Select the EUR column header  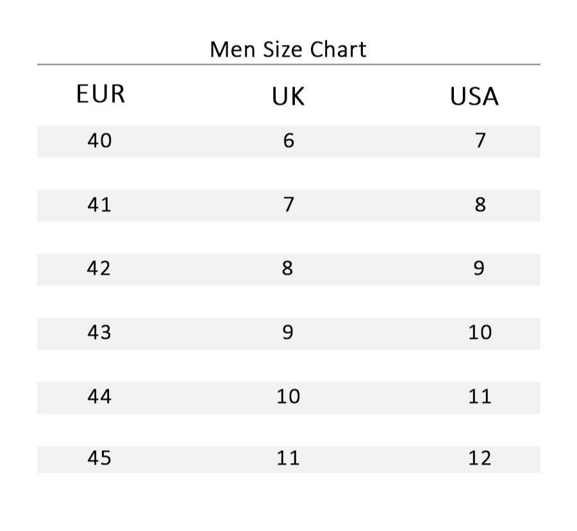[x=100, y=94]
